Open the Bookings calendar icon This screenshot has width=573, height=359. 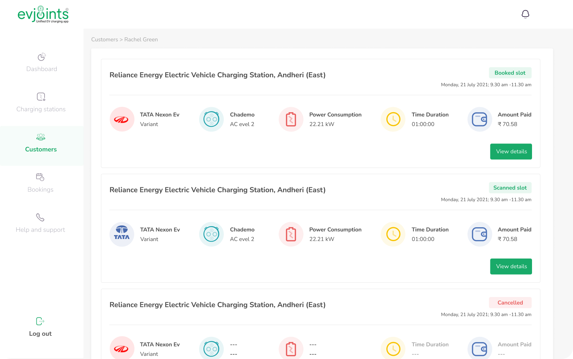[x=40, y=177]
